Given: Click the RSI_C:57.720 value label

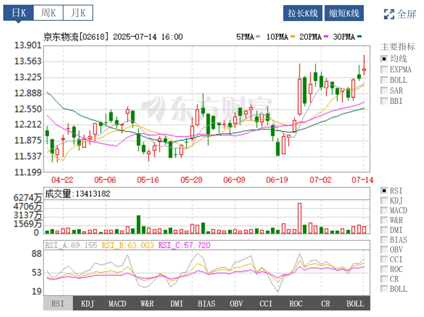Looking at the screenshot, I should pyautogui.click(x=184, y=245).
